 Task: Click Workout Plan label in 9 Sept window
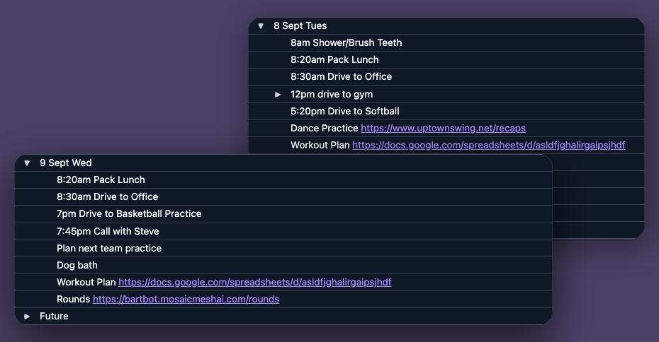[x=86, y=282]
